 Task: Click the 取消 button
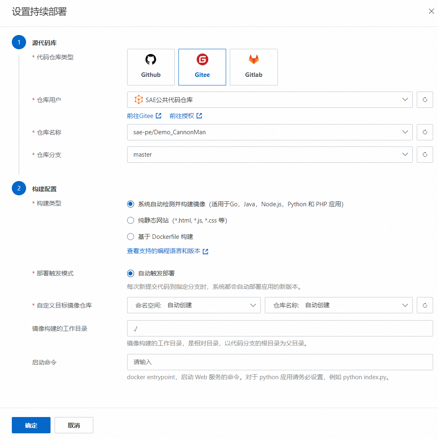click(74, 425)
